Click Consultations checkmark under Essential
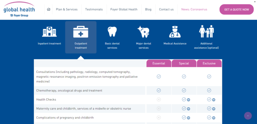257x124 pixels. pos(159,76)
